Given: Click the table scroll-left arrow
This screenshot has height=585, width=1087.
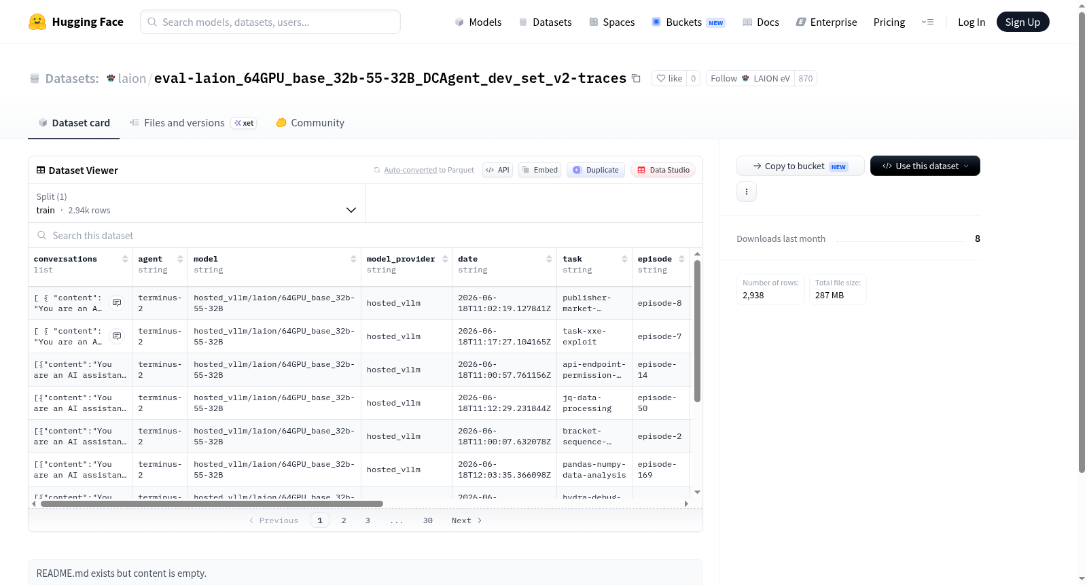Looking at the screenshot, I should point(34,503).
